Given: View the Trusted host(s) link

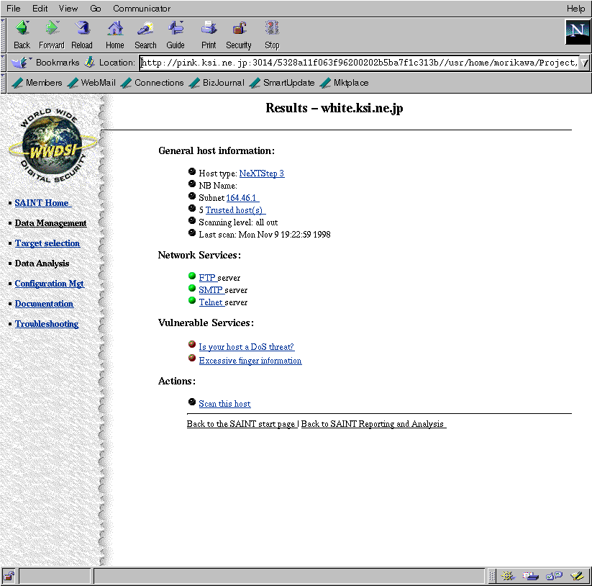Looking at the screenshot, I should pyautogui.click(x=235, y=210).
